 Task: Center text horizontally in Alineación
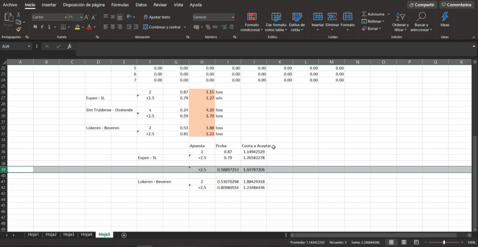[112, 27]
